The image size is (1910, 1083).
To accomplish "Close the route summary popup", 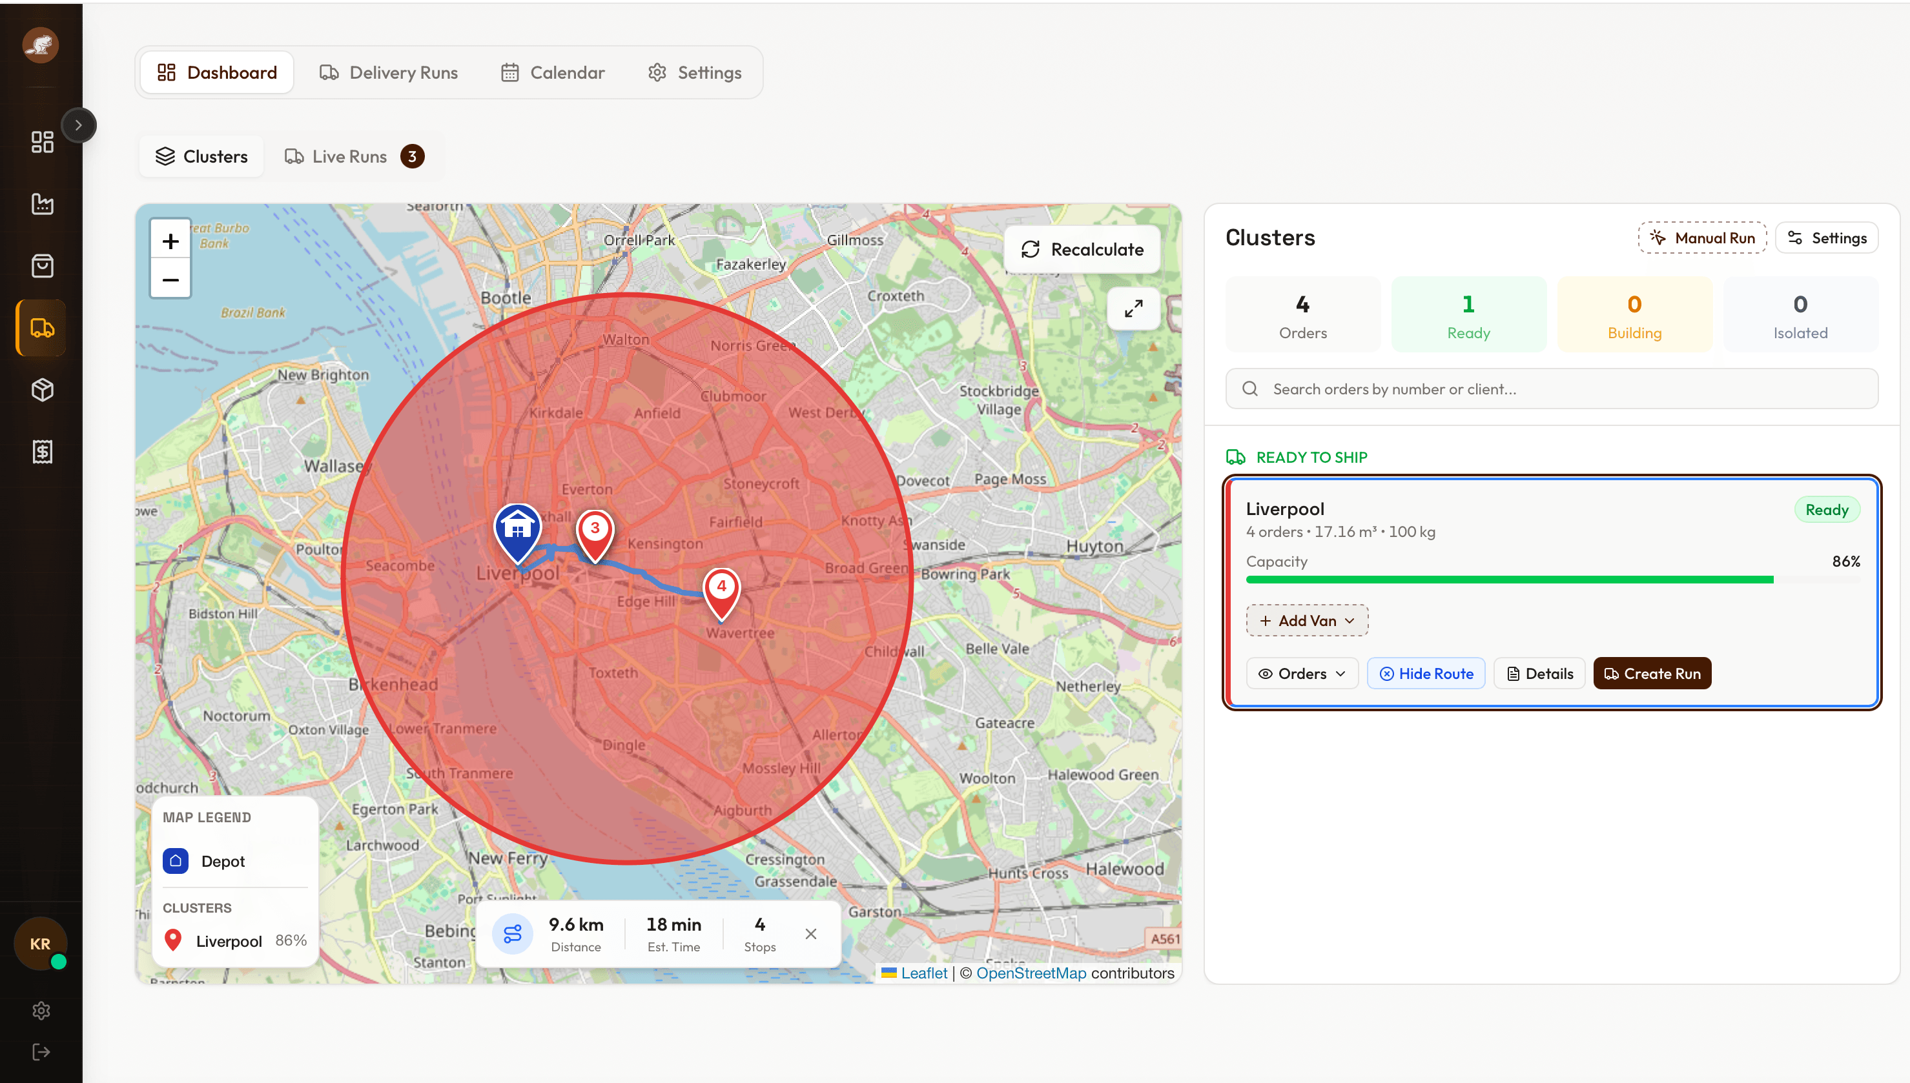I will [811, 933].
